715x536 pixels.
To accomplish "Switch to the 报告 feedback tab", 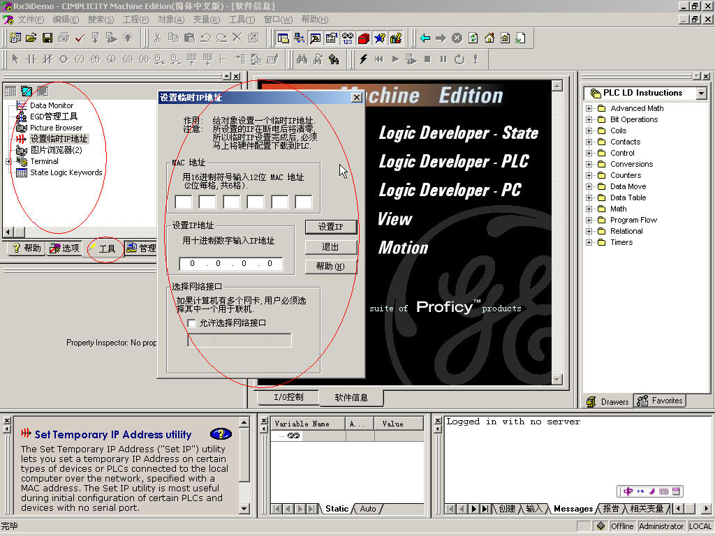I will (x=611, y=509).
